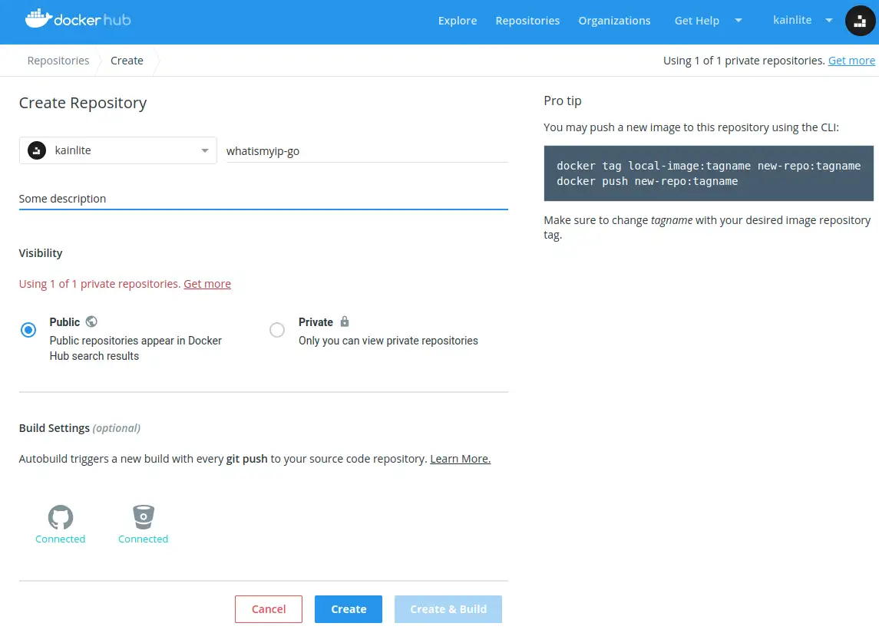Open the kainlite username menu
The width and height of the screenshot is (879, 633).
(x=792, y=20)
